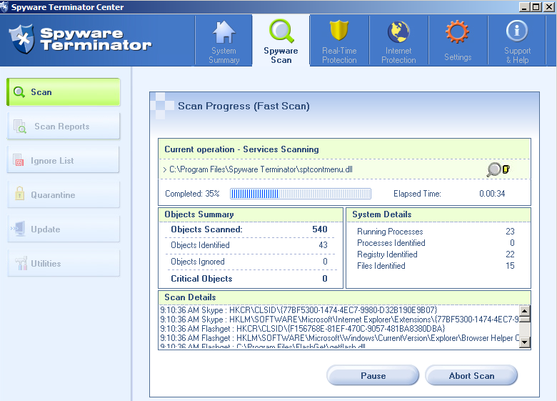Open the Settings gear icon
This screenshot has height=401, width=557.
457,32
